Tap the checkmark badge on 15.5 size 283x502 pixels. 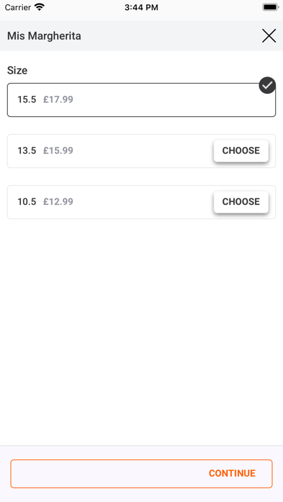267,85
